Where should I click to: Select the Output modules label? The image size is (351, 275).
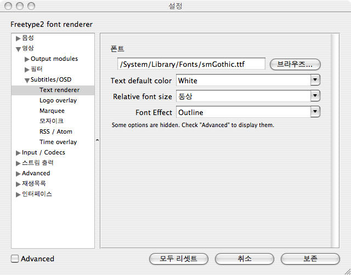[54, 59]
